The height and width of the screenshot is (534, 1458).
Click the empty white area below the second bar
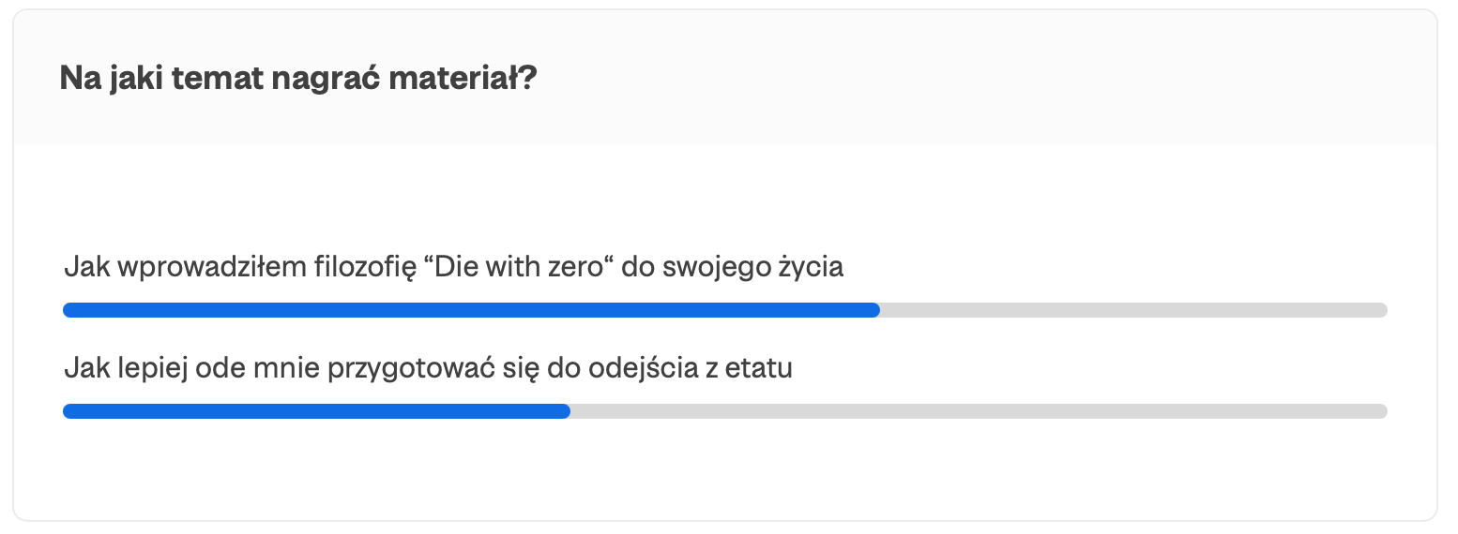724,468
